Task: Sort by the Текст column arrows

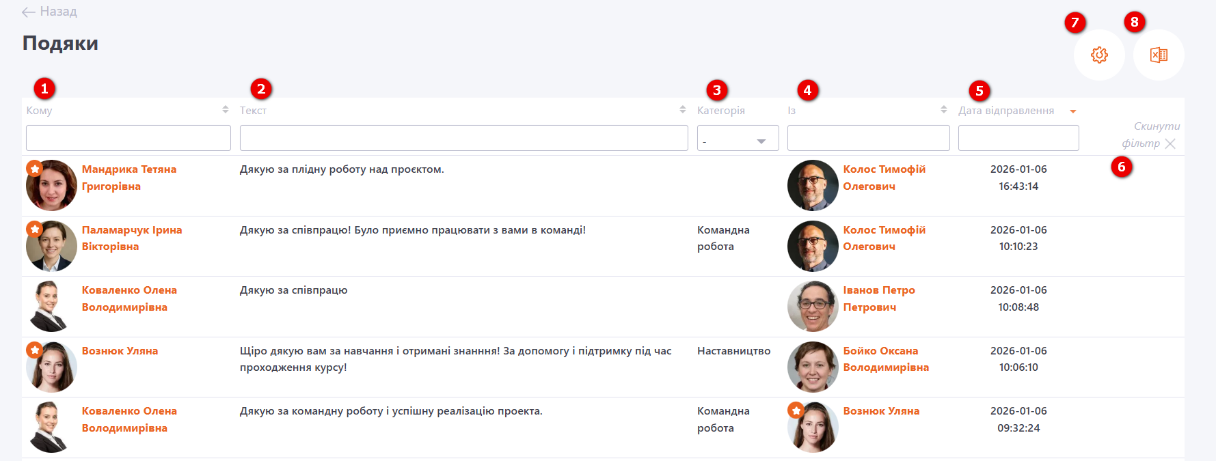Action: [682, 110]
